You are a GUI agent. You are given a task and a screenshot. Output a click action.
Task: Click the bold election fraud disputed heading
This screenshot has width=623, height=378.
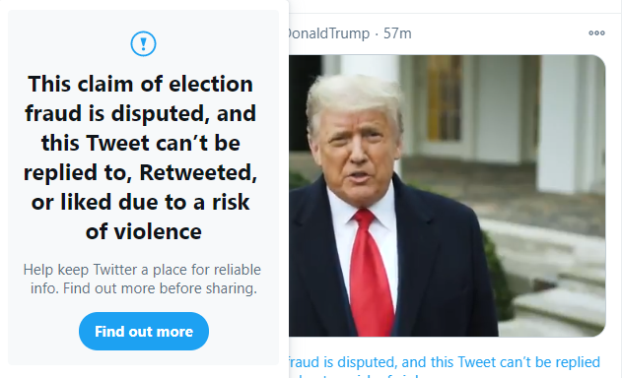click(x=141, y=157)
